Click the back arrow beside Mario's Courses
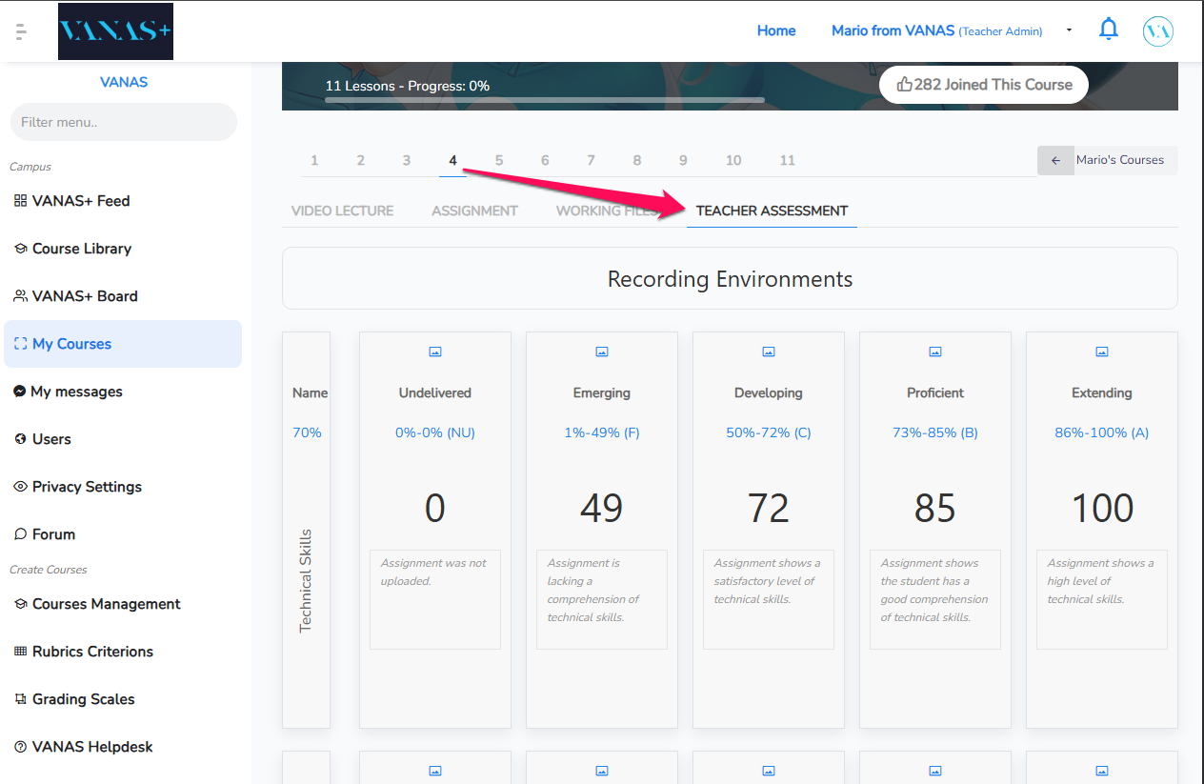1204x784 pixels. pyautogui.click(x=1055, y=160)
